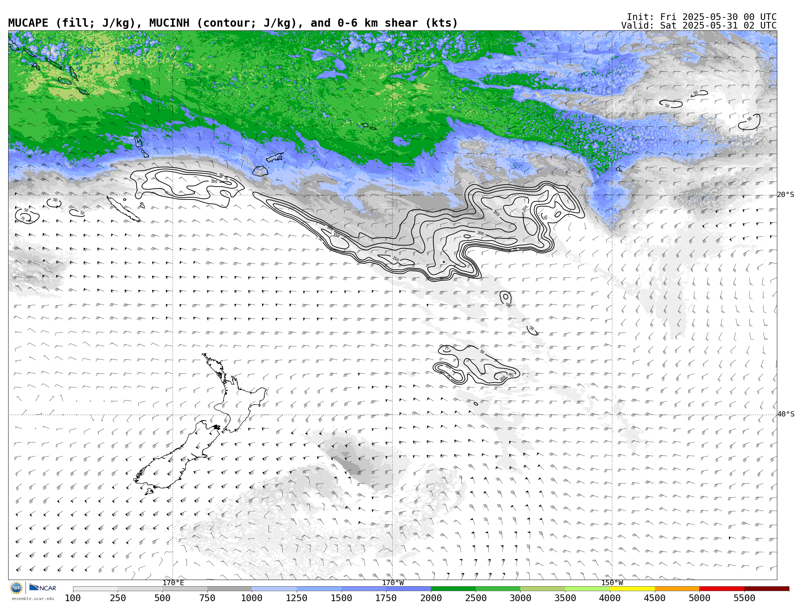The image size is (801, 603).
Task: Click the '20°S' latitude label
Action: (x=785, y=195)
